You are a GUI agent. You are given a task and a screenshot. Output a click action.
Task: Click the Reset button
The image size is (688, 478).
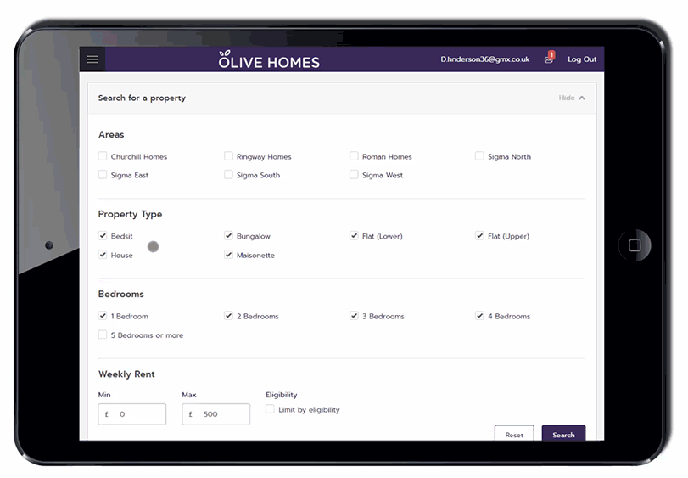514,434
